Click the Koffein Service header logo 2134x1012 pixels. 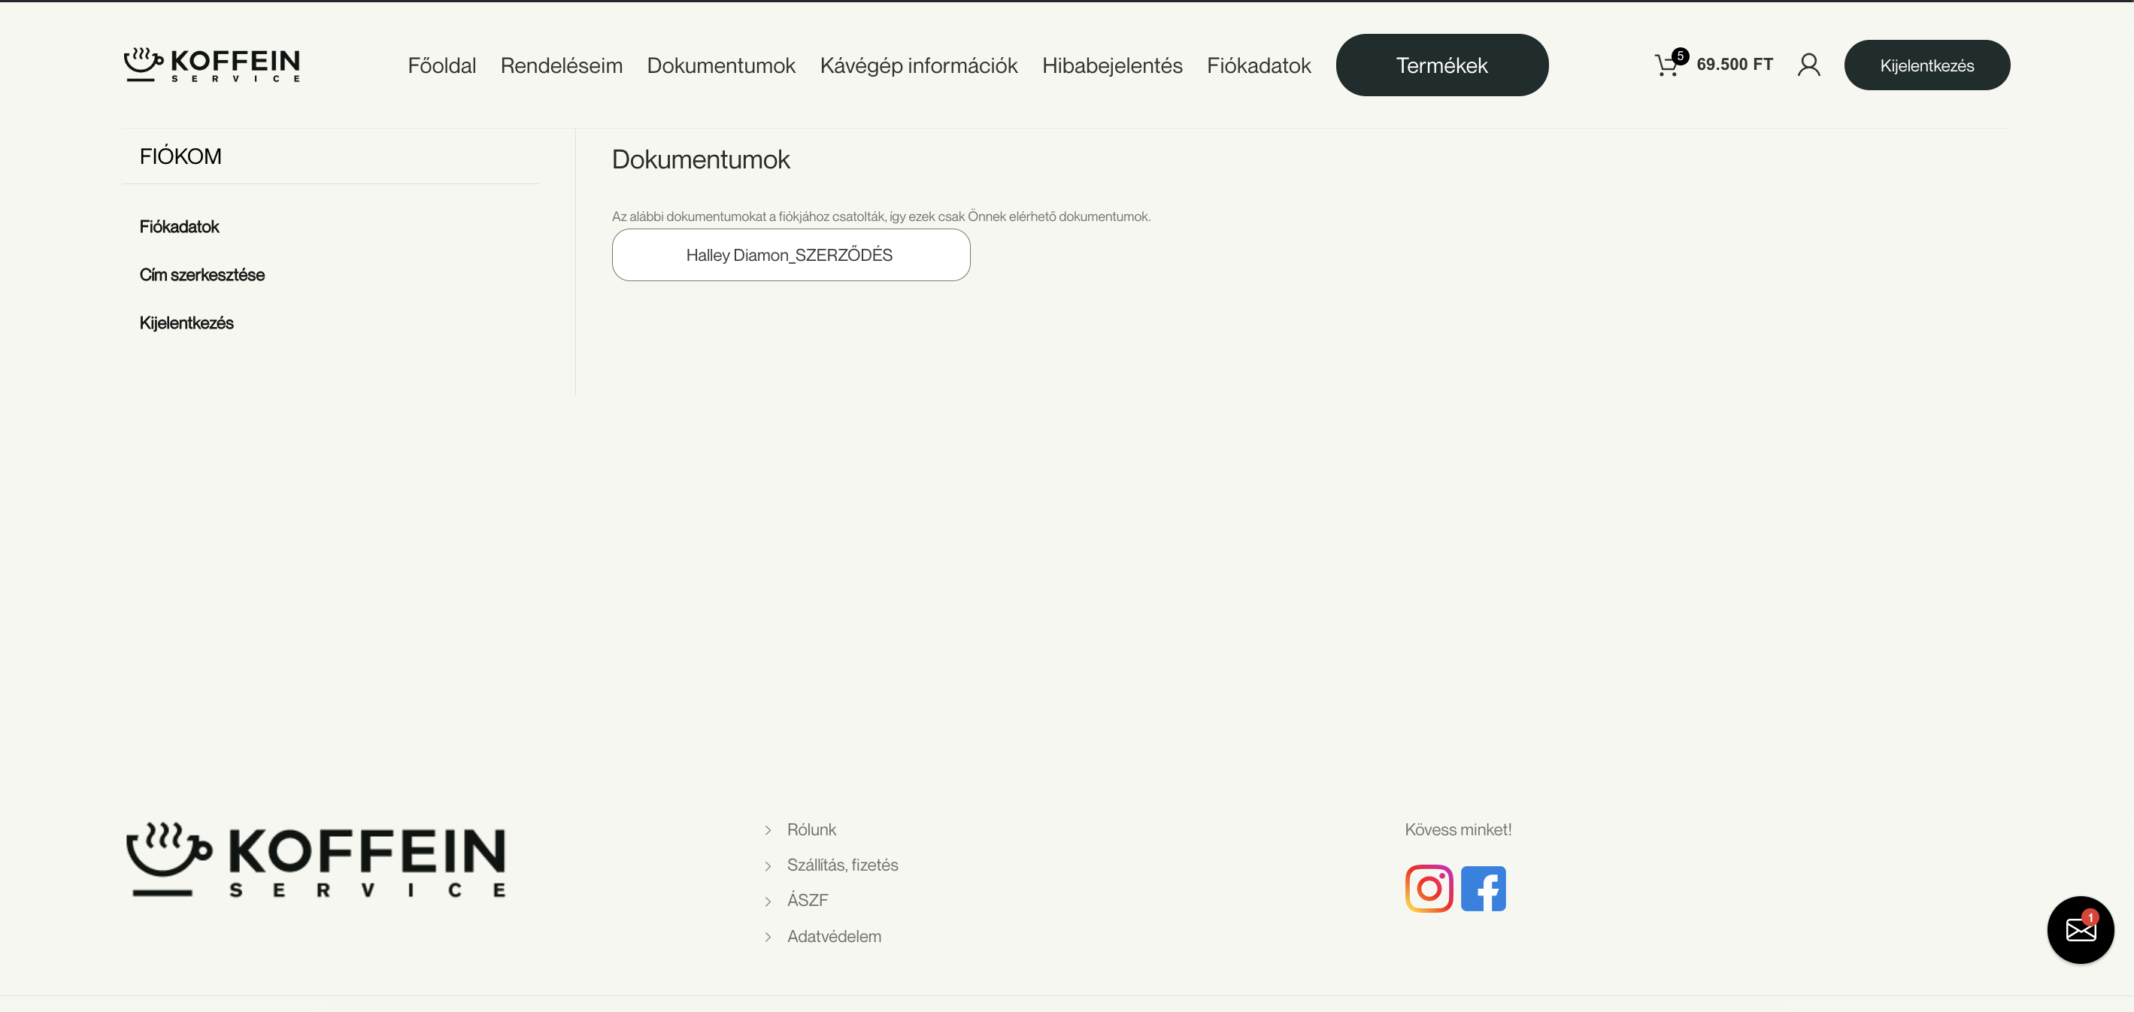pos(212,65)
